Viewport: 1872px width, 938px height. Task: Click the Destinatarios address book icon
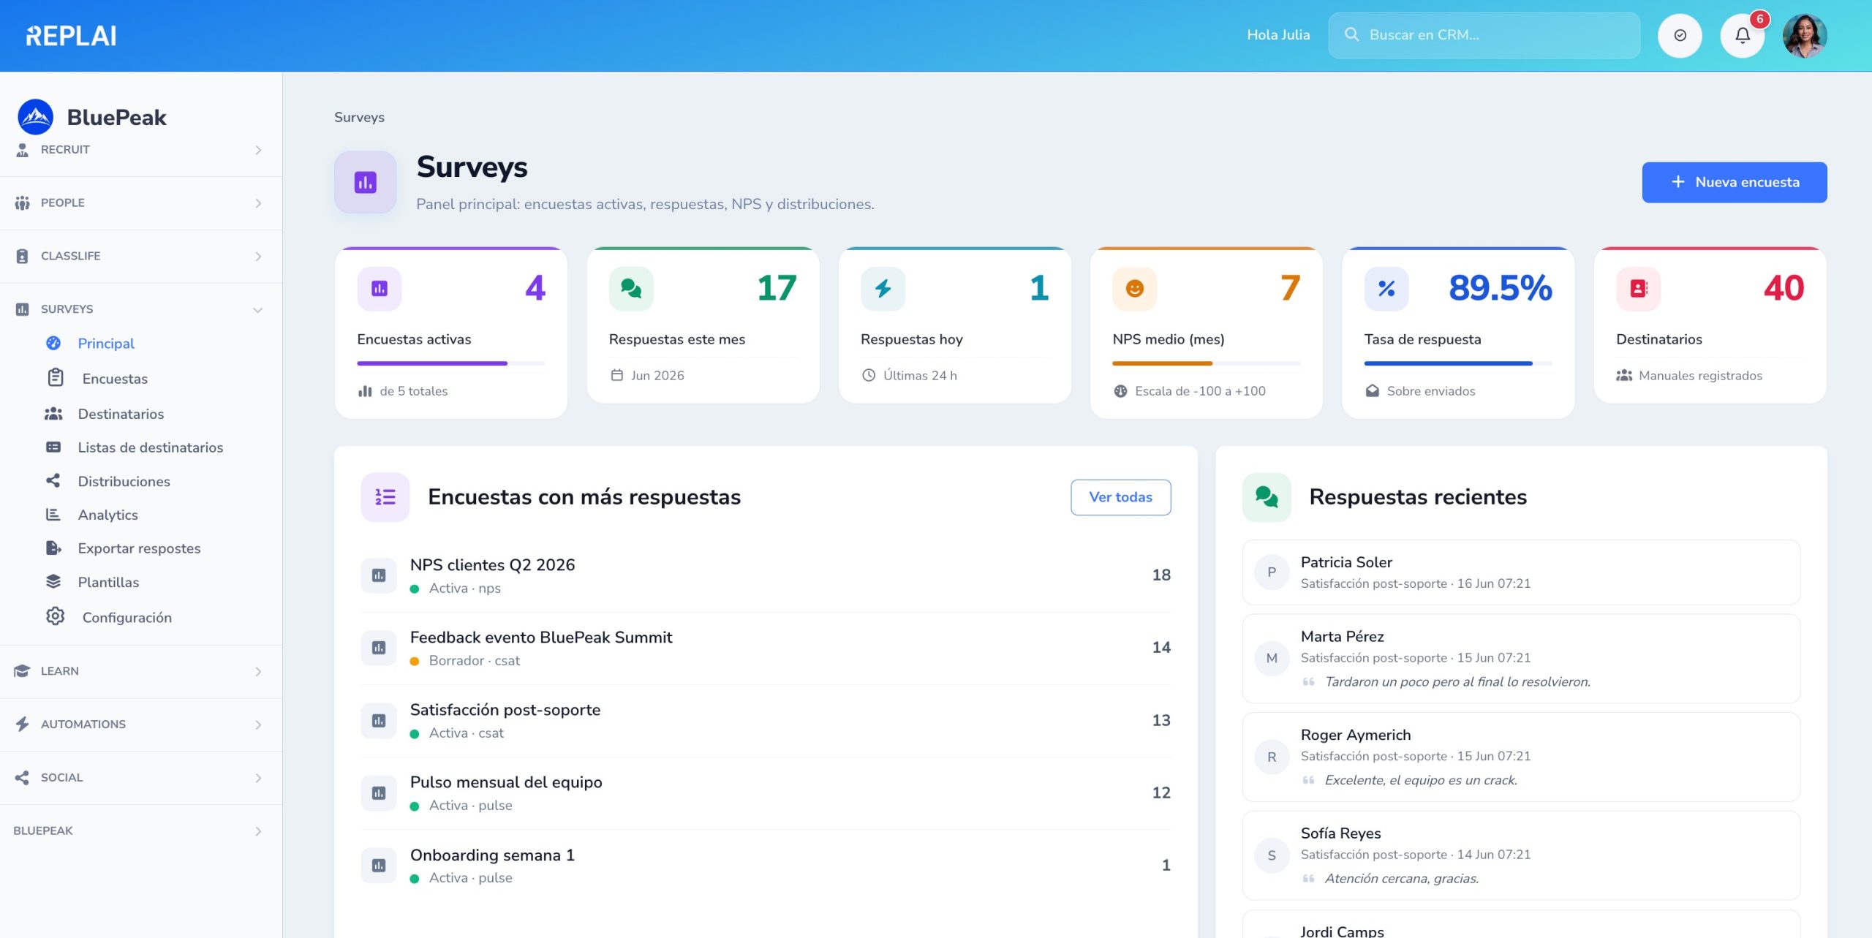click(1638, 289)
